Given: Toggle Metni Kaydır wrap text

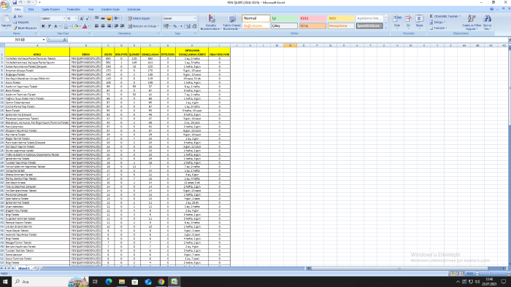Looking at the screenshot, I should (139, 18).
